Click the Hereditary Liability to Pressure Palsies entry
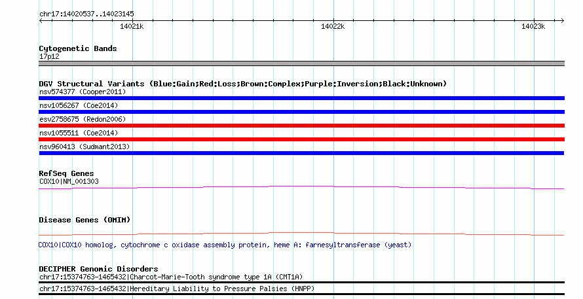Image resolution: width=583 pixels, height=299 pixels. pos(177,289)
